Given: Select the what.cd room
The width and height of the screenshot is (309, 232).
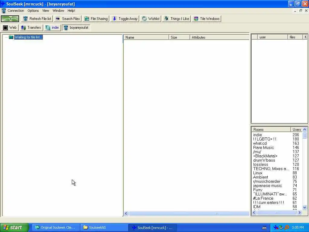Looking at the screenshot, I should [x=276, y=143].
